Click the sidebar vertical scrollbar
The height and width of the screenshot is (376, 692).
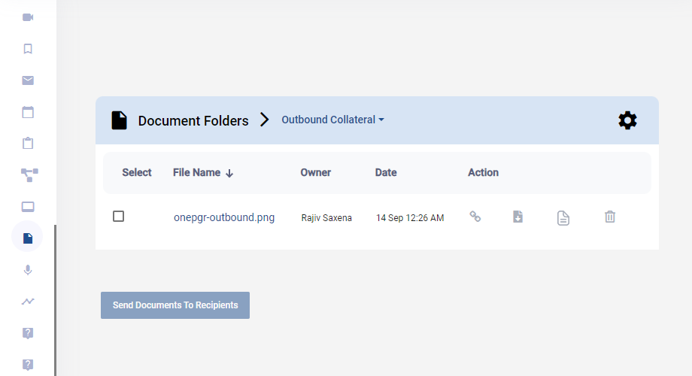[55, 300]
